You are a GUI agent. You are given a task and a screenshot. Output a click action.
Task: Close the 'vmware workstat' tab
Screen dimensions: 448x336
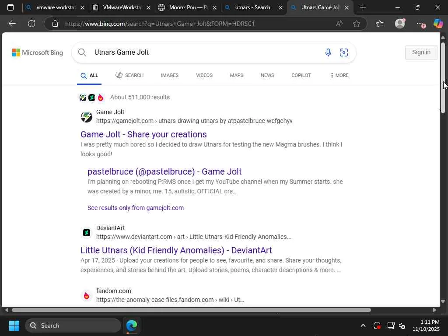pos(83,8)
